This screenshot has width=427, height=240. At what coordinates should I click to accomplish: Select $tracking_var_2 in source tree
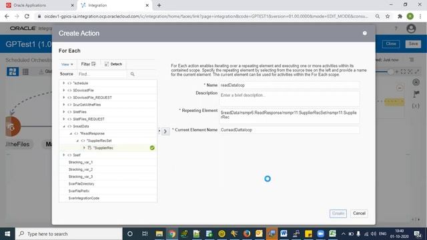(81, 169)
